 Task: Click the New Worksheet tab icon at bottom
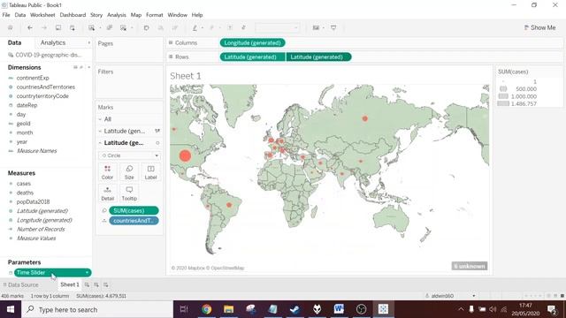87,284
